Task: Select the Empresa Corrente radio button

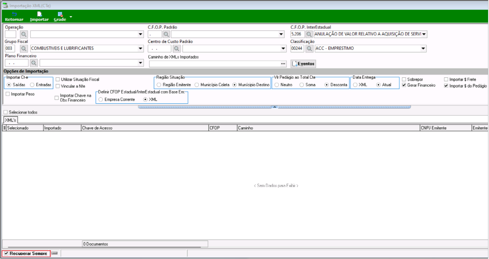Action: pos(101,99)
